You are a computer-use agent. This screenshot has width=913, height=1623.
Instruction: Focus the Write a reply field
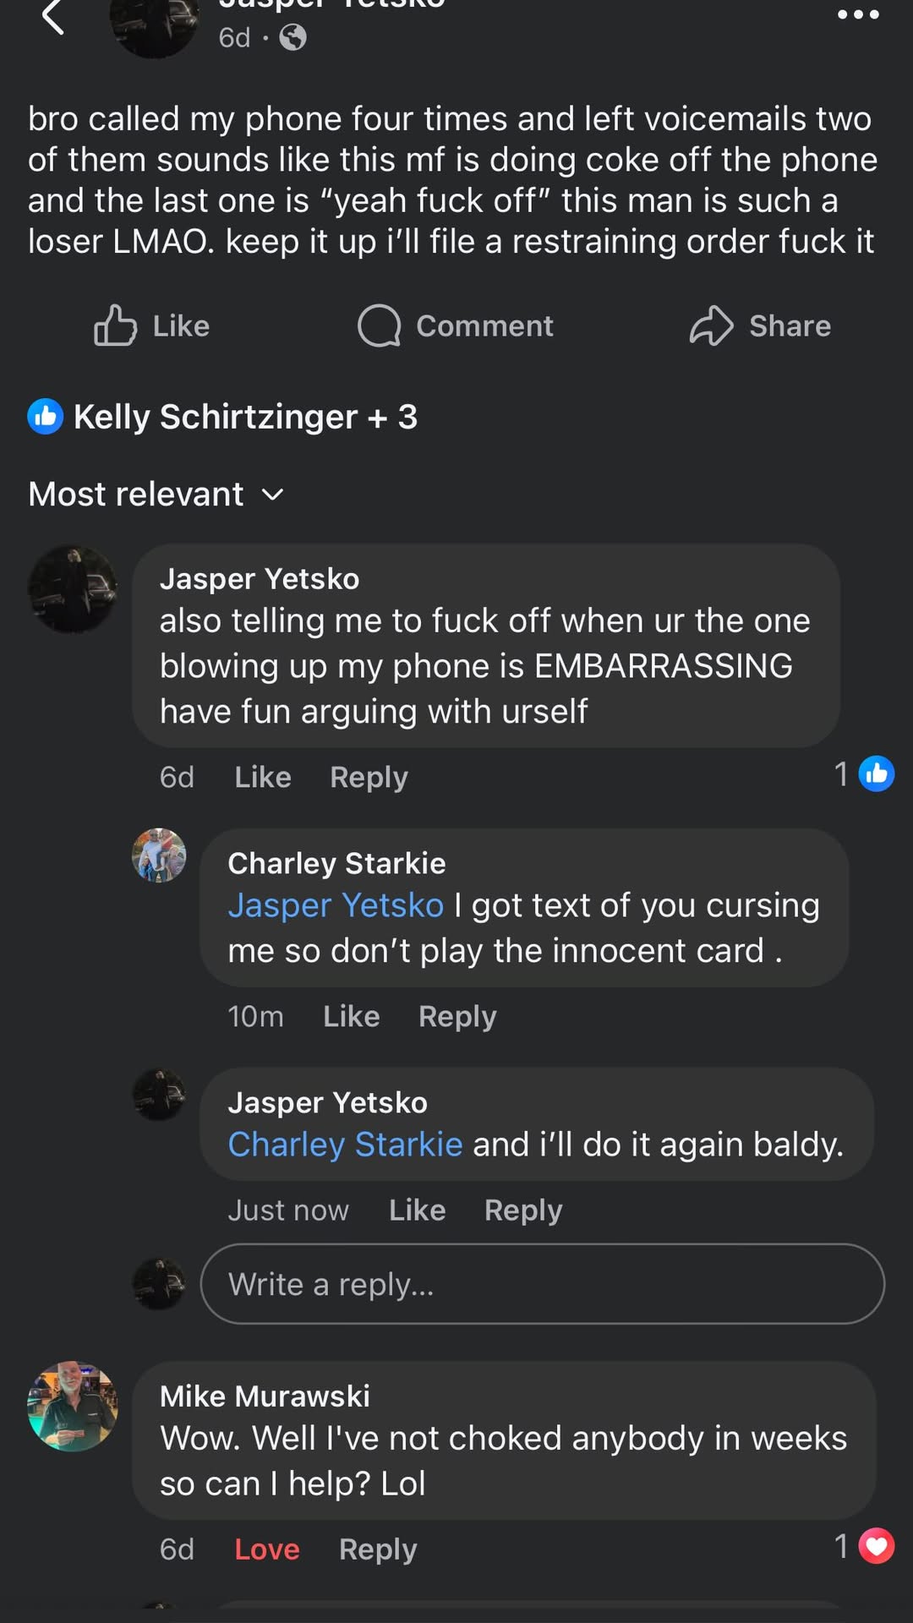coord(542,1284)
